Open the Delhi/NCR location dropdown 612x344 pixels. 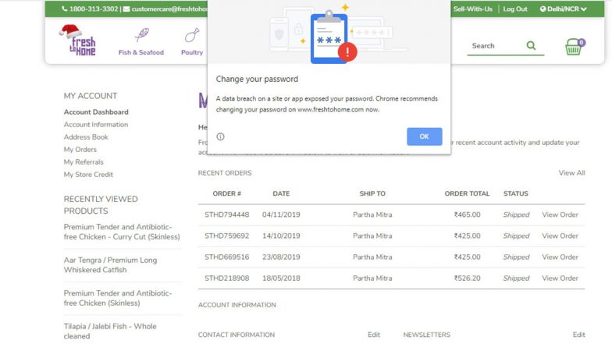pyautogui.click(x=563, y=9)
